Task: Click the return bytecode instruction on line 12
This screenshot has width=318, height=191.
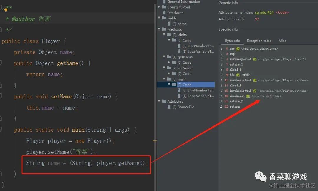Action: [x=235, y=106]
